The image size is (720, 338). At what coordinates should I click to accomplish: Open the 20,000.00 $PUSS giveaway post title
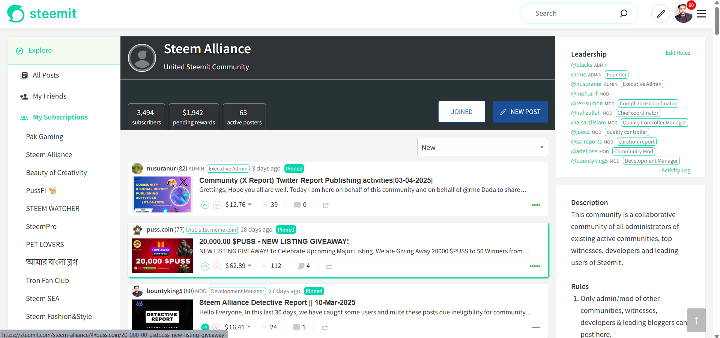(274, 241)
